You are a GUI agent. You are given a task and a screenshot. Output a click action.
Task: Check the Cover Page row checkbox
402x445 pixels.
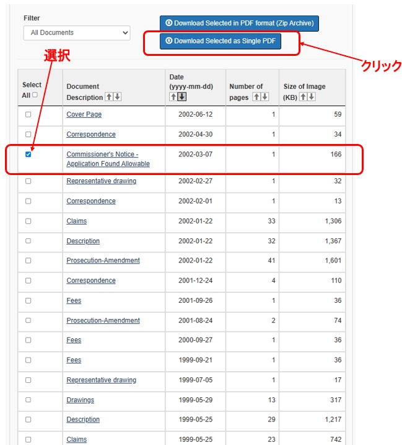28,115
